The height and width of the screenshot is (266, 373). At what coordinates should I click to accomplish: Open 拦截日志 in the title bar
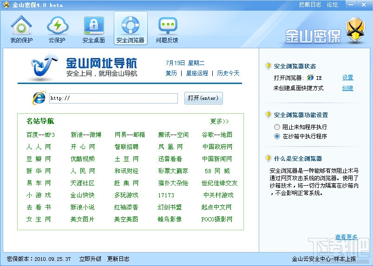310,5
